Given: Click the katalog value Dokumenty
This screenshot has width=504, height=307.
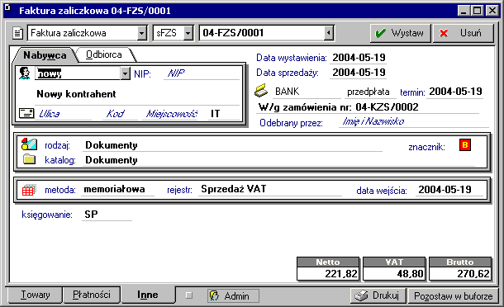Looking at the screenshot, I should pyautogui.click(x=278, y=160).
